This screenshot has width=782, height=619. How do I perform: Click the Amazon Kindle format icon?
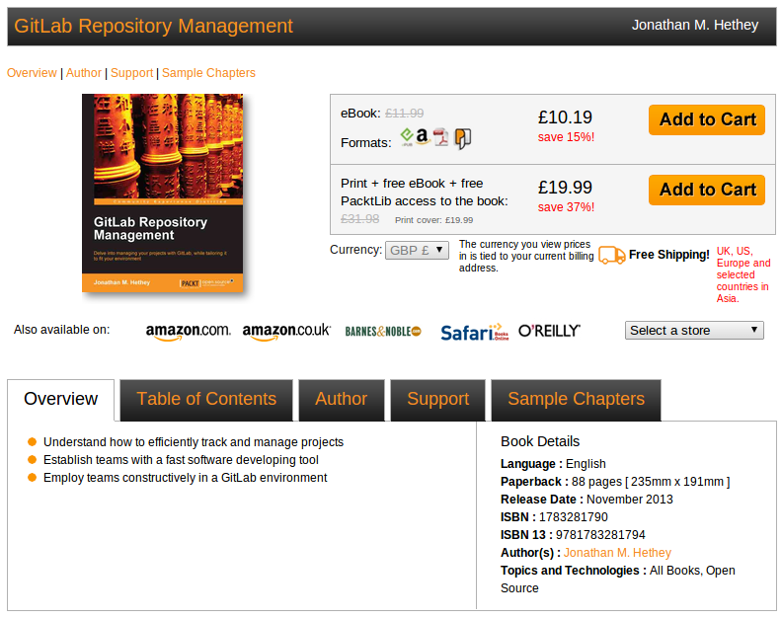pyautogui.click(x=423, y=136)
